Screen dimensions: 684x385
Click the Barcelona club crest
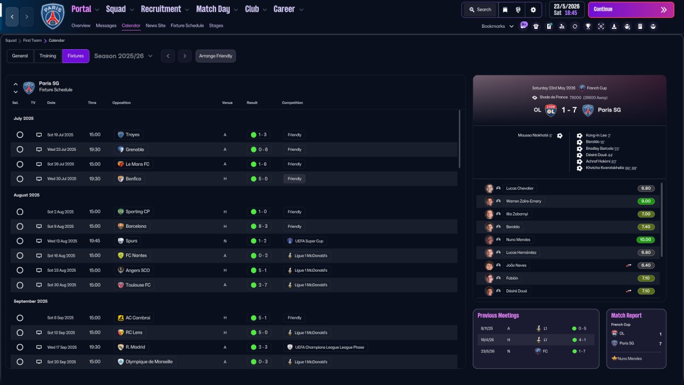point(121,226)
